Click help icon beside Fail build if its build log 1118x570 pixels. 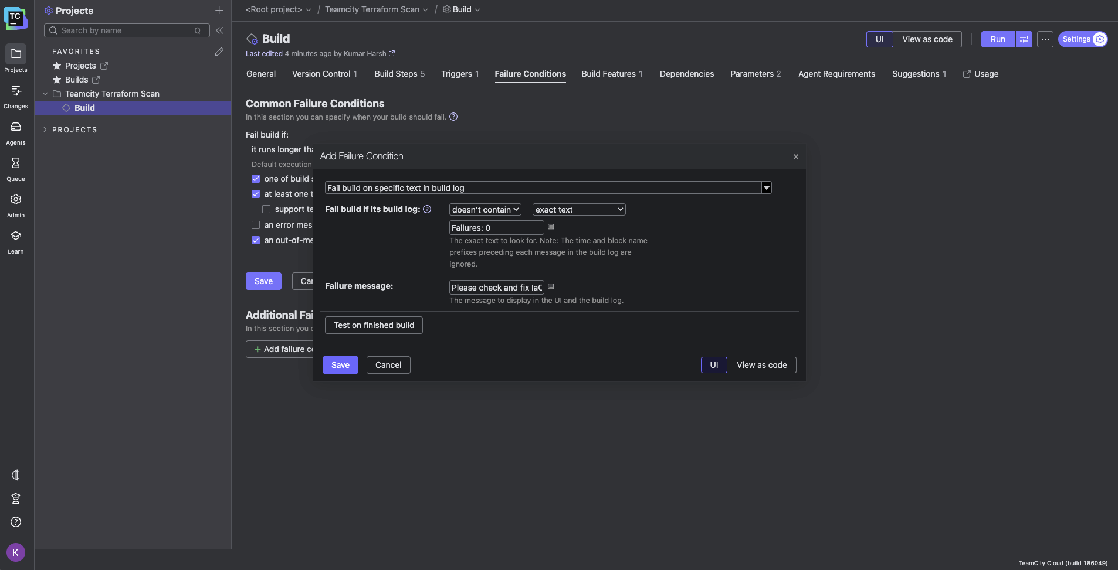(427, 209)
